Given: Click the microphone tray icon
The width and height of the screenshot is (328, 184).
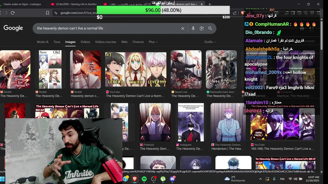Looking at the screenshot, I should click(x=274, y=179).
